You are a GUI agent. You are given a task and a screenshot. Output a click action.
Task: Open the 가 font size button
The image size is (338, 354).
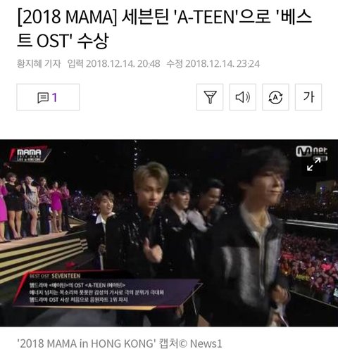click(x=308, y=97)
